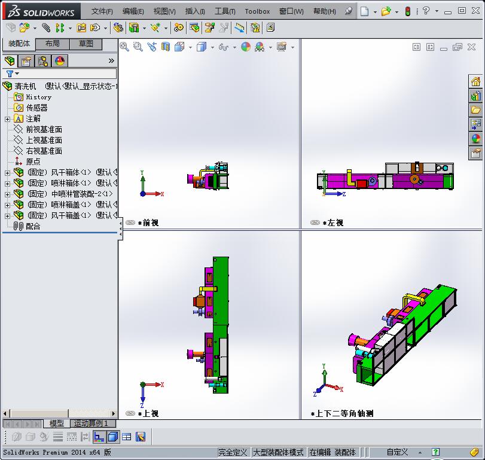This screenshot has width=485, height=460.
Task: Click the Reference Geometry icon
Action: (155, 28)
